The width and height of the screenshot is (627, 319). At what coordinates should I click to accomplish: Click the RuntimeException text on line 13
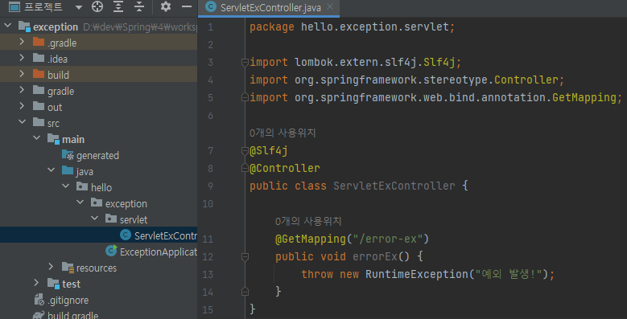click(x=417, y=274)
